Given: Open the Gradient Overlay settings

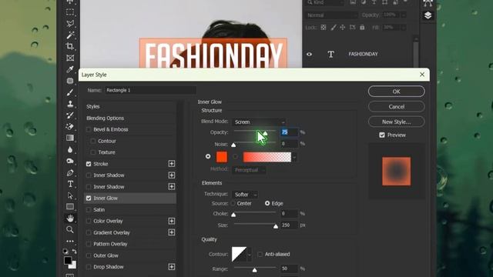Looking at the screenshot, I should (112, 232).
